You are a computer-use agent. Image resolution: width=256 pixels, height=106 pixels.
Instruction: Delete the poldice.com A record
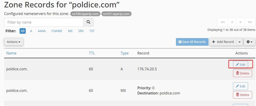[x=240, y=73]
